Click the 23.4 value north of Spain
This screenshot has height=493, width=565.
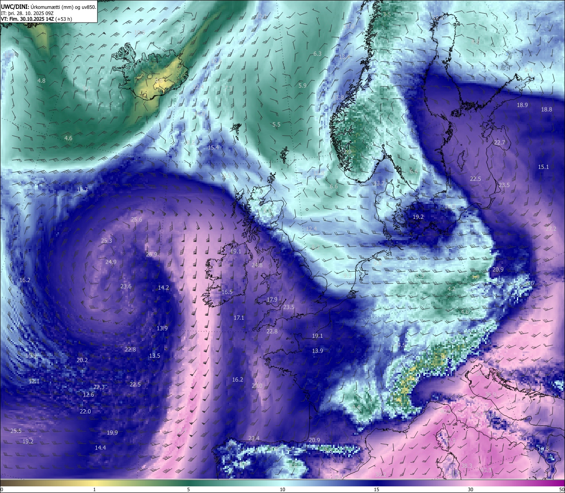click(254, 438)
